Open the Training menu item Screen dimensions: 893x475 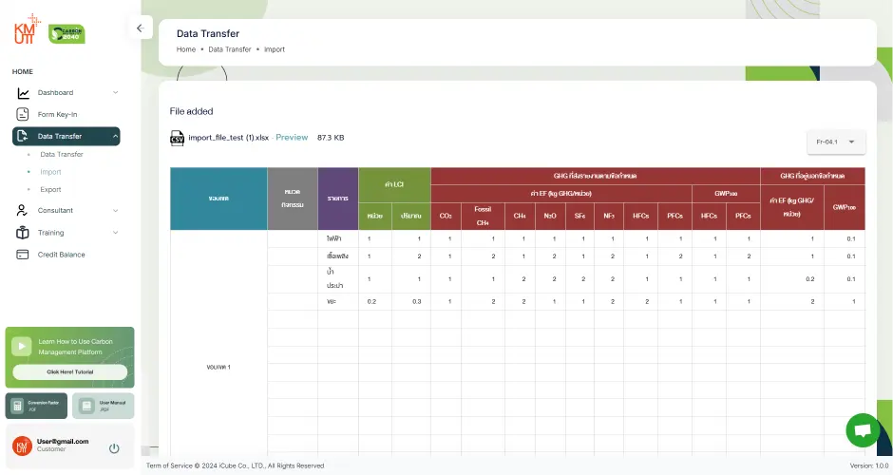[x=66, y=233]
